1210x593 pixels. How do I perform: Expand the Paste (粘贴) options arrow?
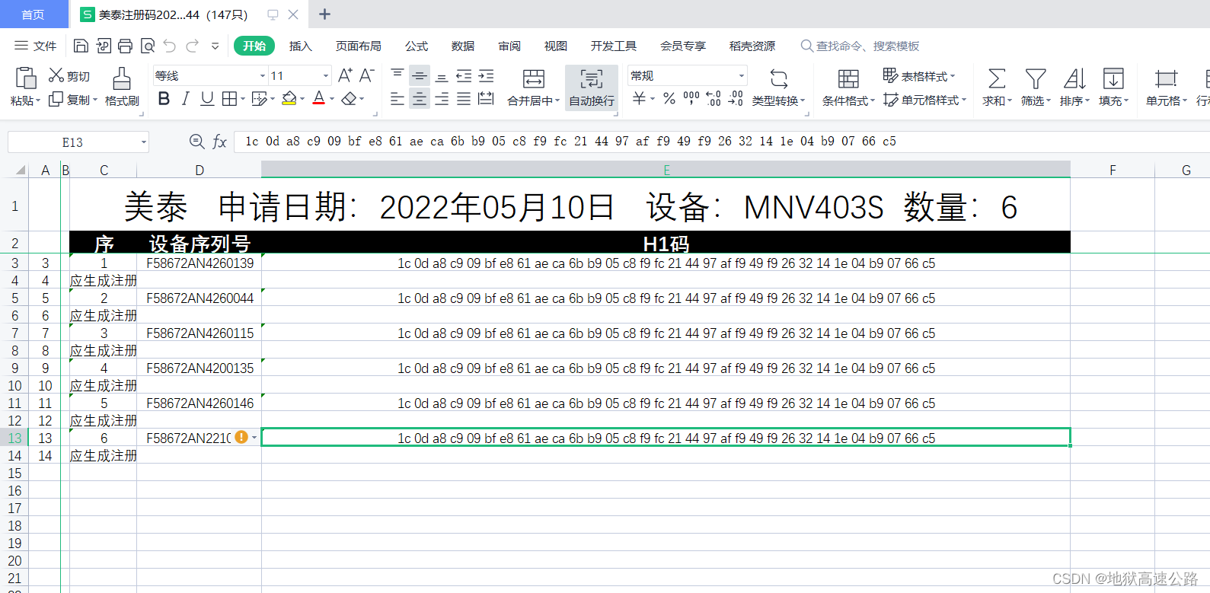pyautogui.click(x=37, y=100)
